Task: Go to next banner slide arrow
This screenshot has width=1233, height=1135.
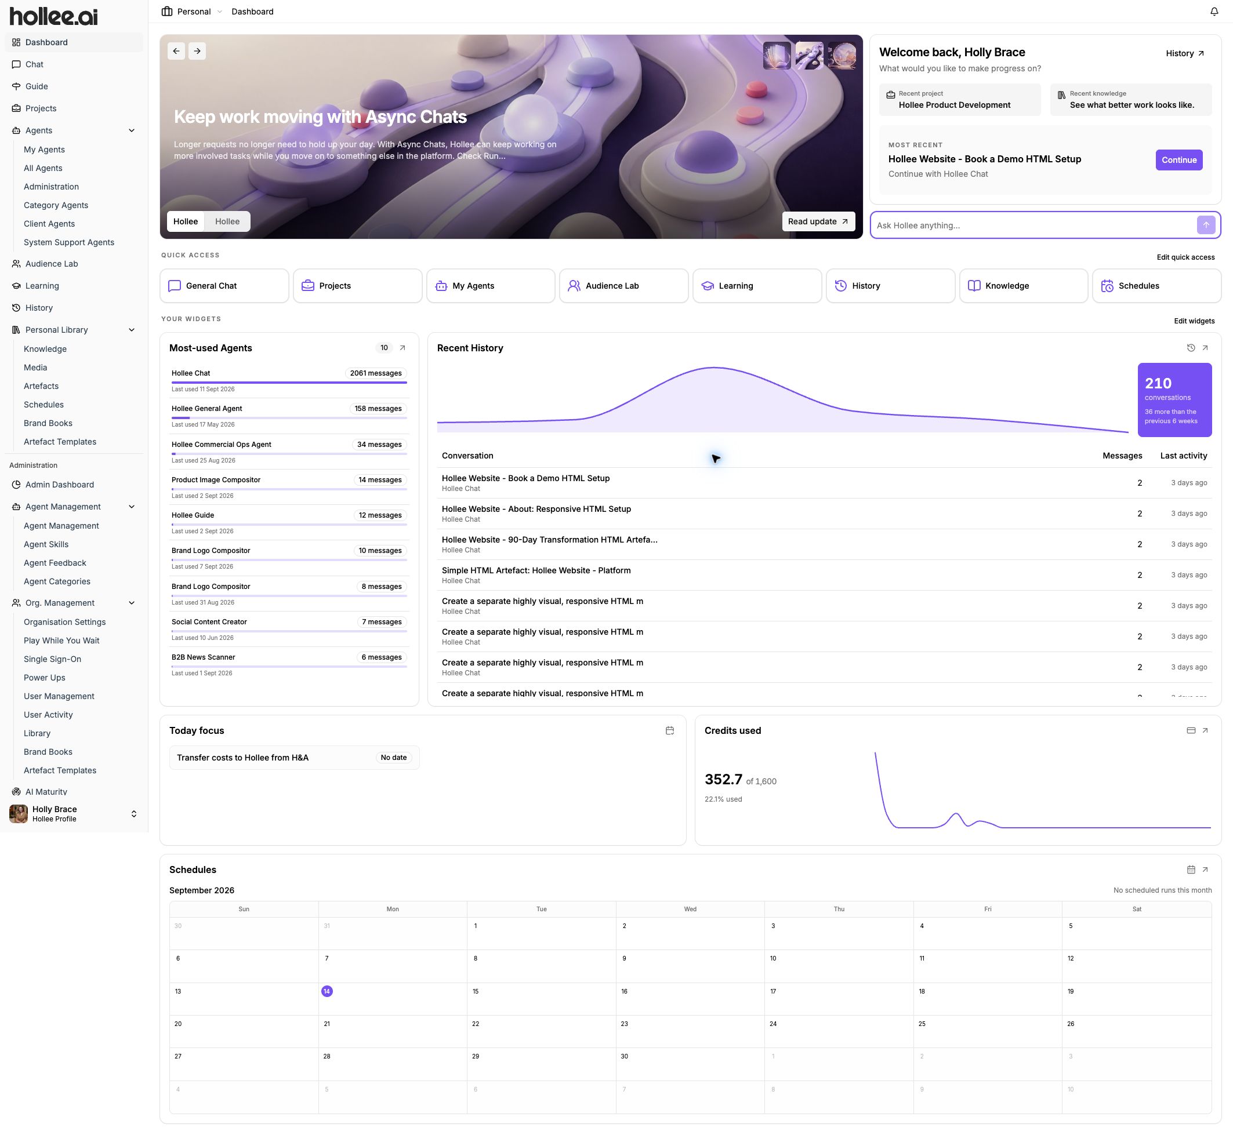Action: 197,51
